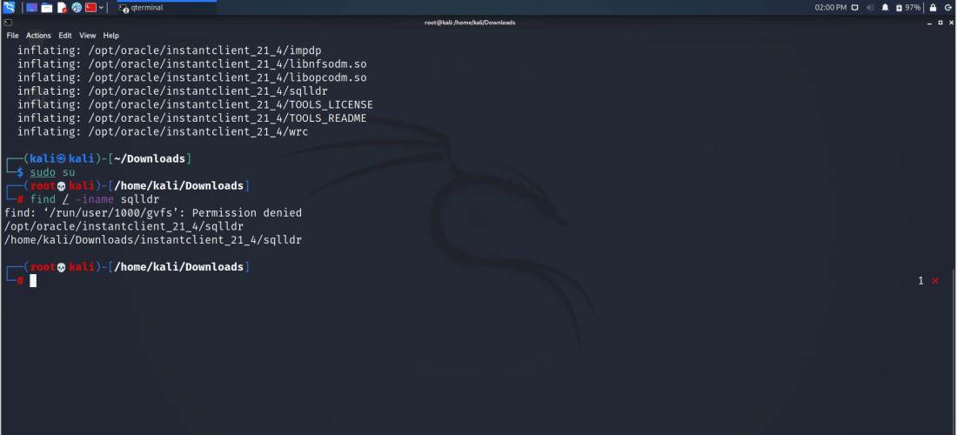Click the inflating libopcodm.so line

click(191, 77)
